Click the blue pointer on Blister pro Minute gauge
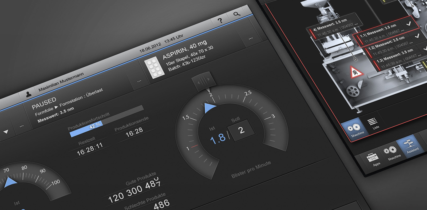Image resolution: width=427 pixels, height=210 pixels. click(x=209, y=108)
